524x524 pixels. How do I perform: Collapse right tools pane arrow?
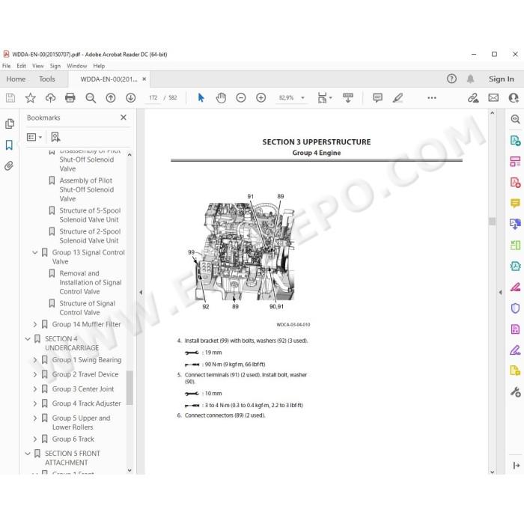click(x=500, y=293)
